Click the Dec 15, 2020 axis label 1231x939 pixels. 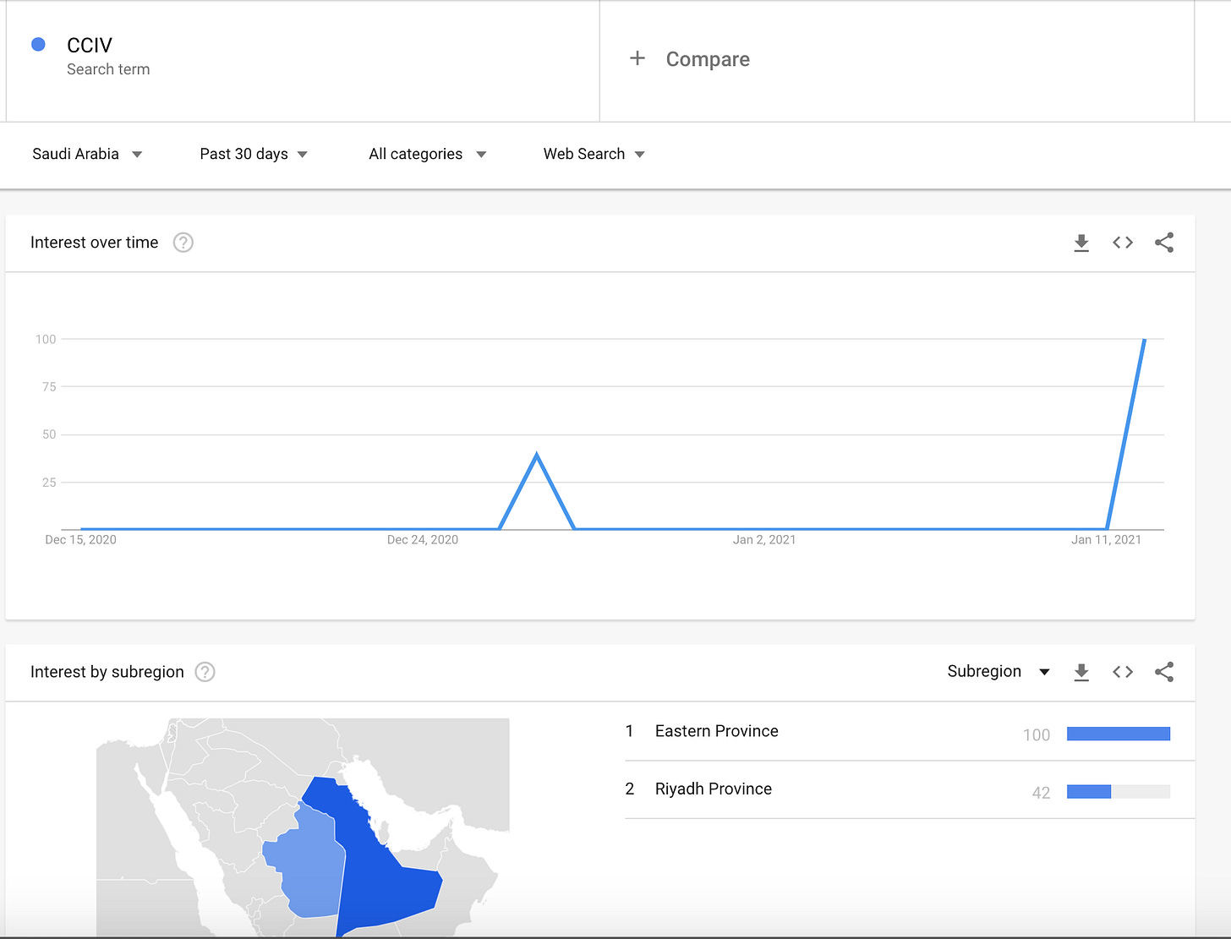(80, 540)
